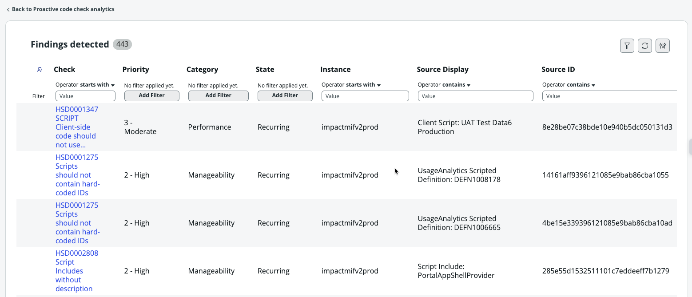
Task: Click the column filter toggle icon beside Check
Action: pos(40,70)
